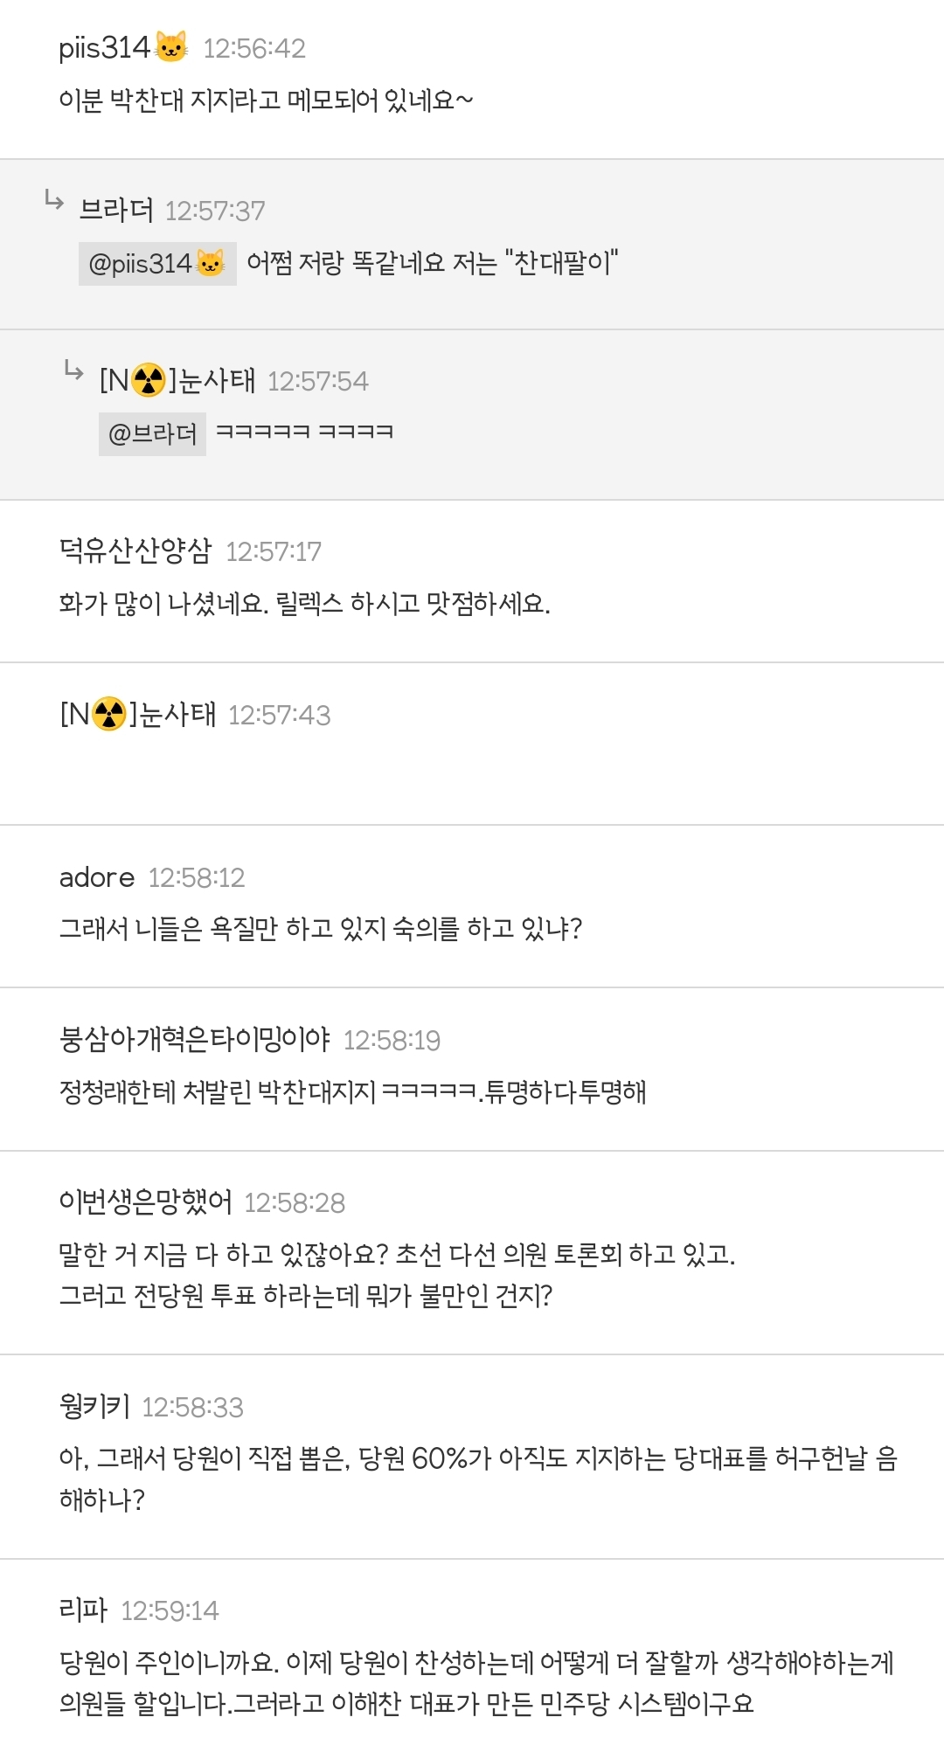
Task: Open piis314 user profile name
Action: 104,48
